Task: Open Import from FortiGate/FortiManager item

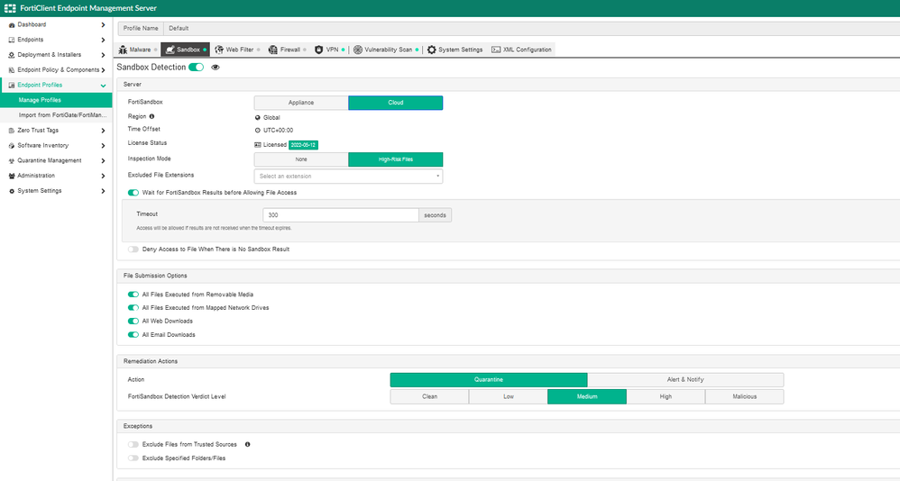Action: [56, 115]
